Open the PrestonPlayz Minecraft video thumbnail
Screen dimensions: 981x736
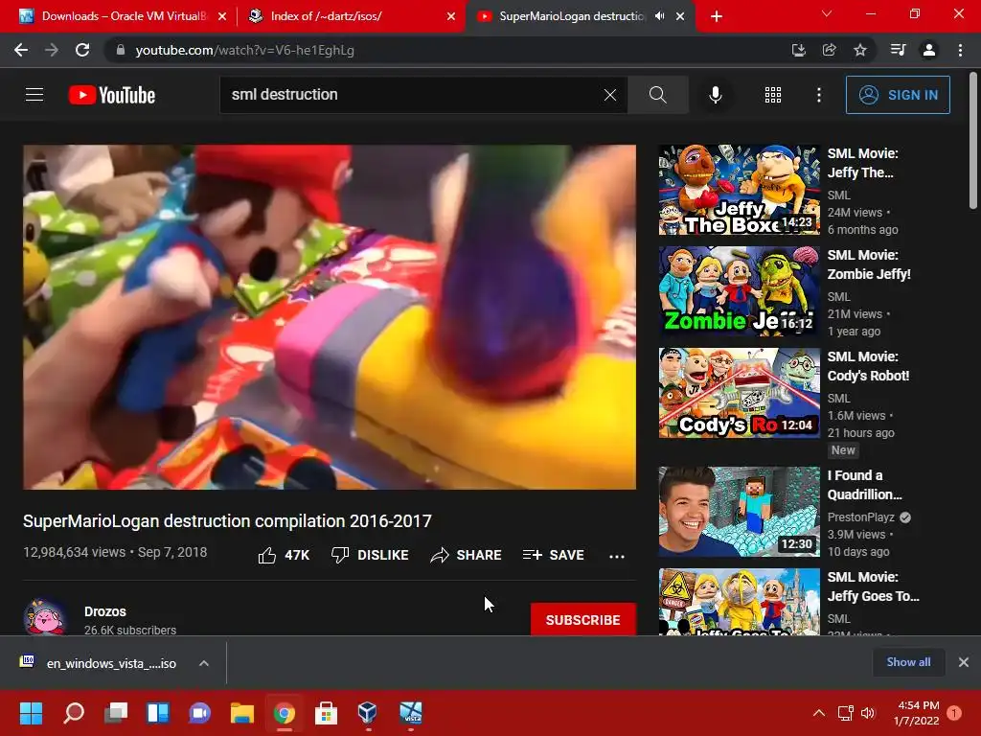click(739, 512)
